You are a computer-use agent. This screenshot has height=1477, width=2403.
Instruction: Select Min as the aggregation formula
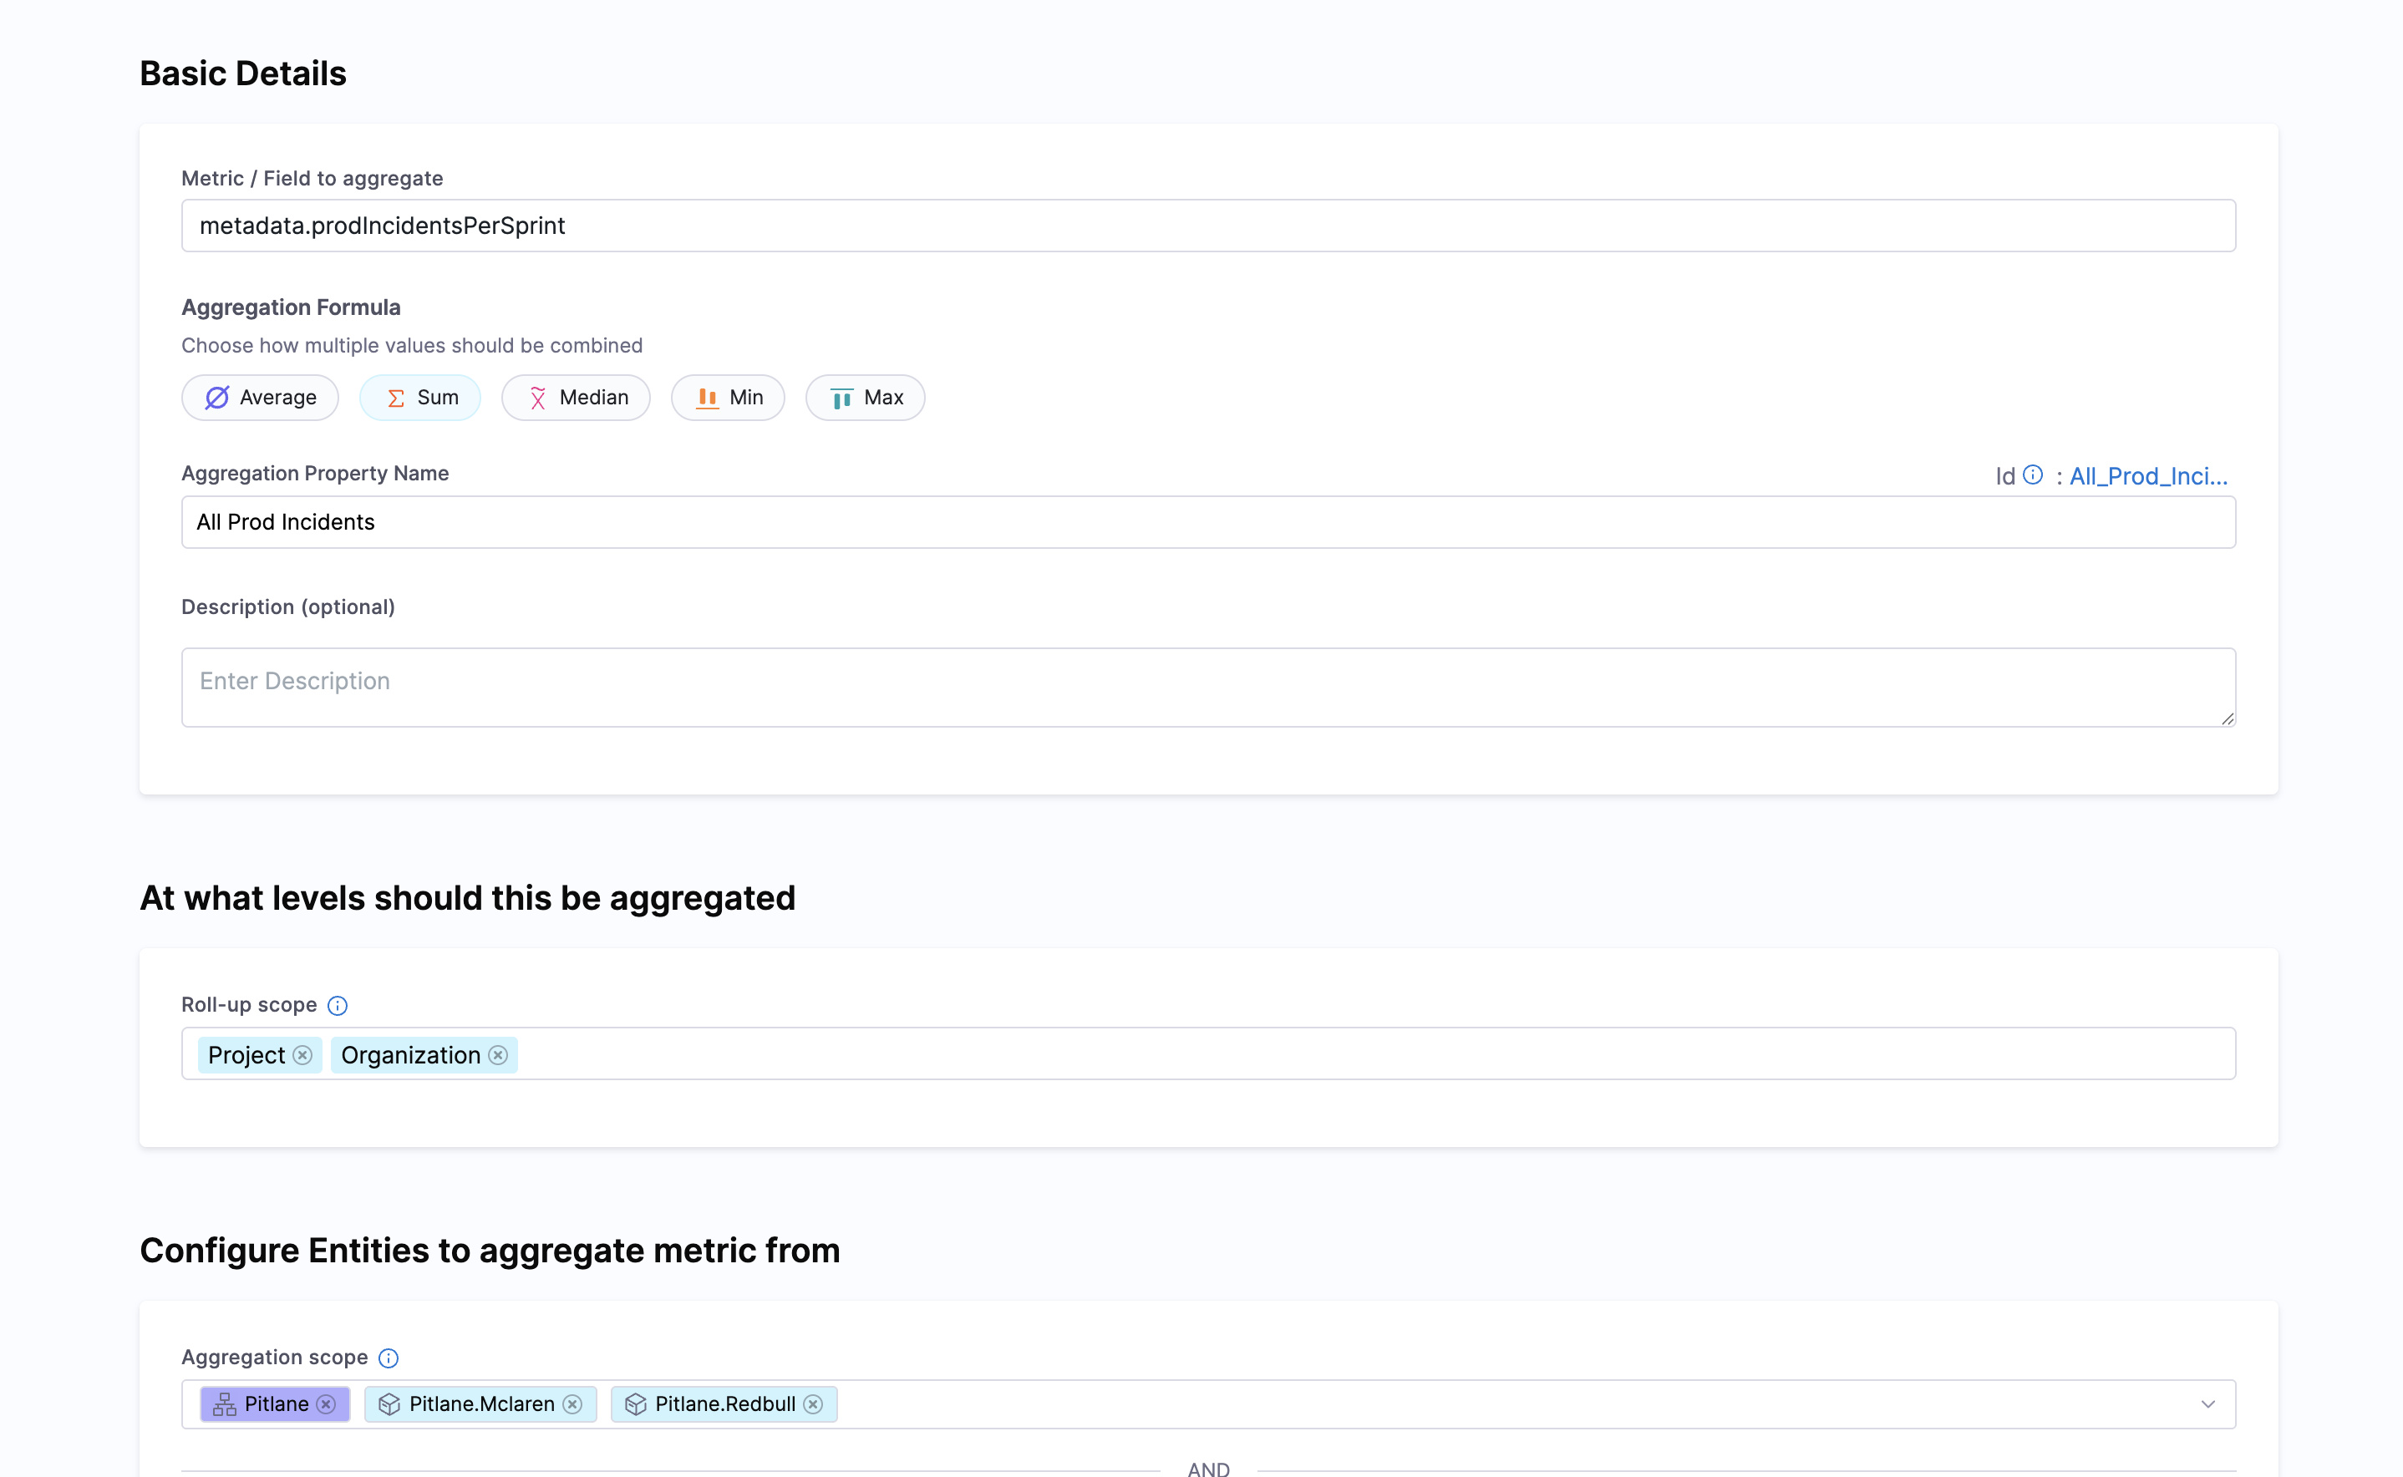[x=728, y=398]
